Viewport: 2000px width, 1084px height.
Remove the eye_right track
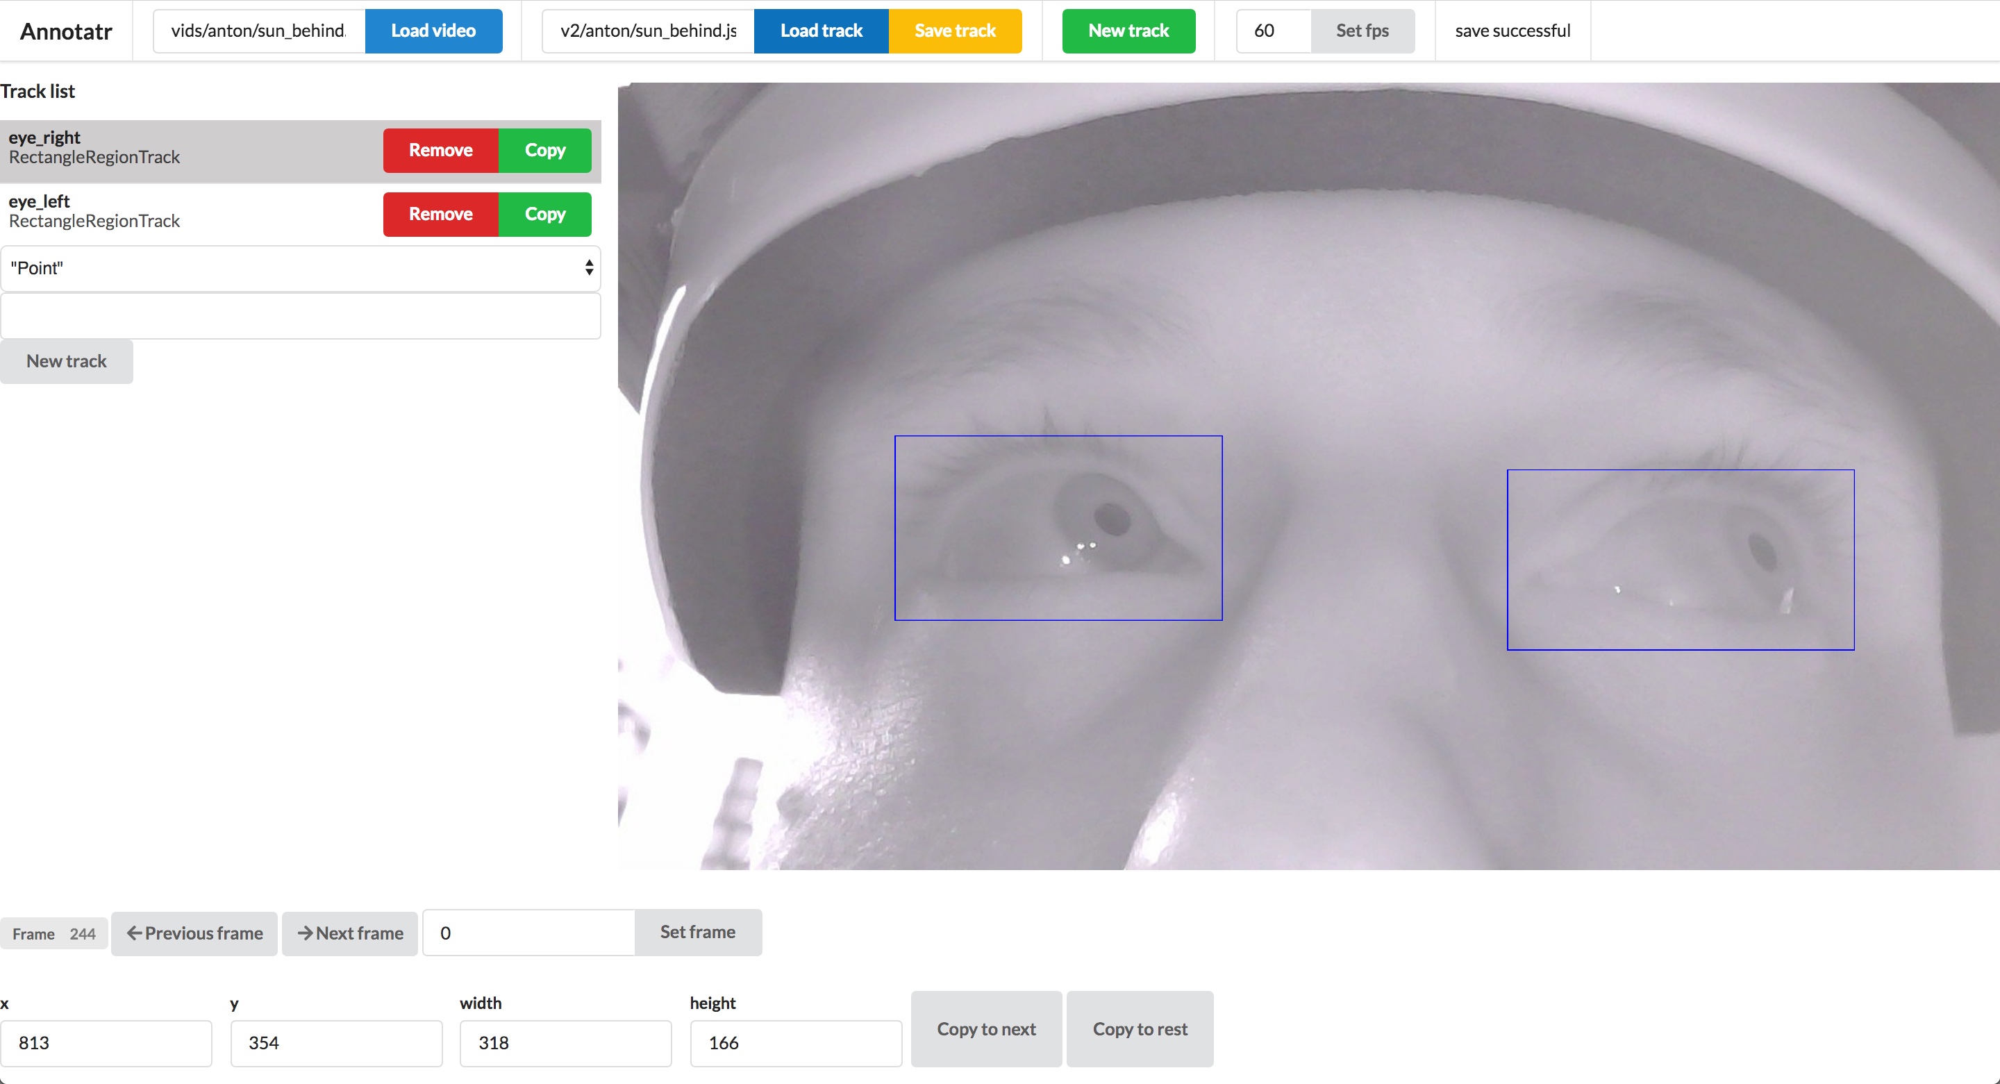click(x=440, y=150)
